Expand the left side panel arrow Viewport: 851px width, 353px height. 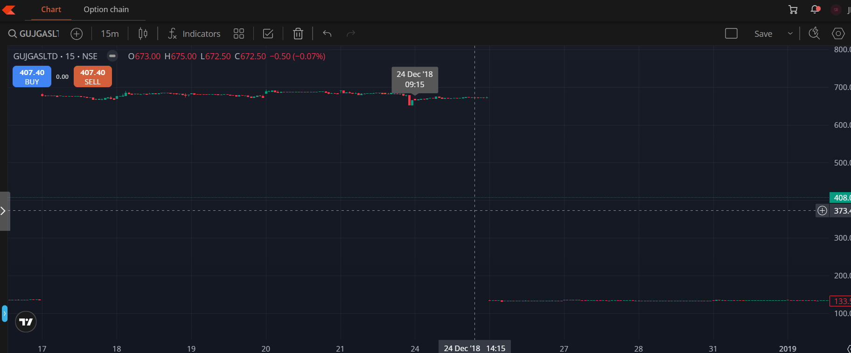point(4,211)
